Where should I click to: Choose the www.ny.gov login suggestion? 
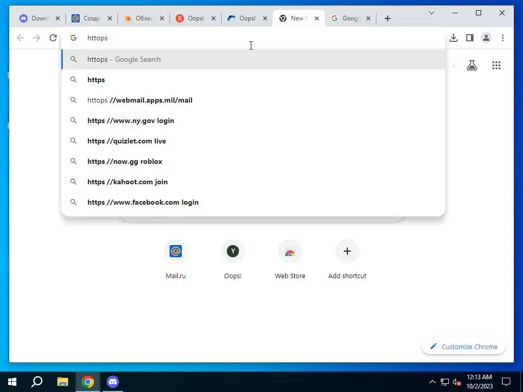253,120
